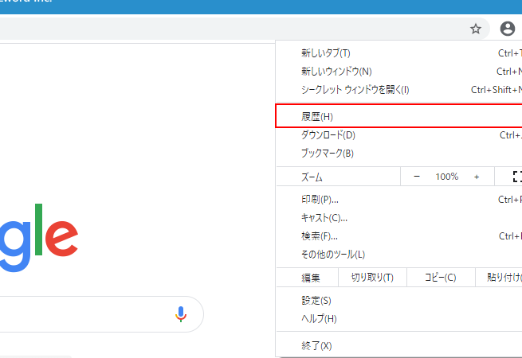Open シークレット ウィンドウを開く(I)
The width and height of the screenshot is (522, 358).
(x=355, y=90)
